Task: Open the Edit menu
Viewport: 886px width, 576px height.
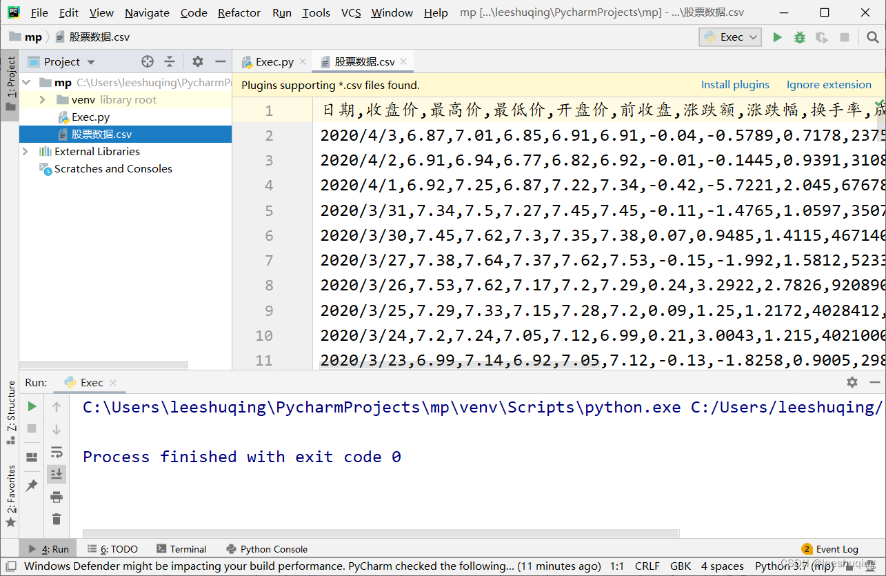Action: tap(69, 12)
